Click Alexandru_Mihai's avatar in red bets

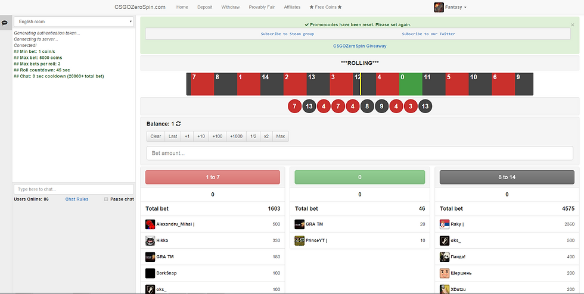click(150, 224)
